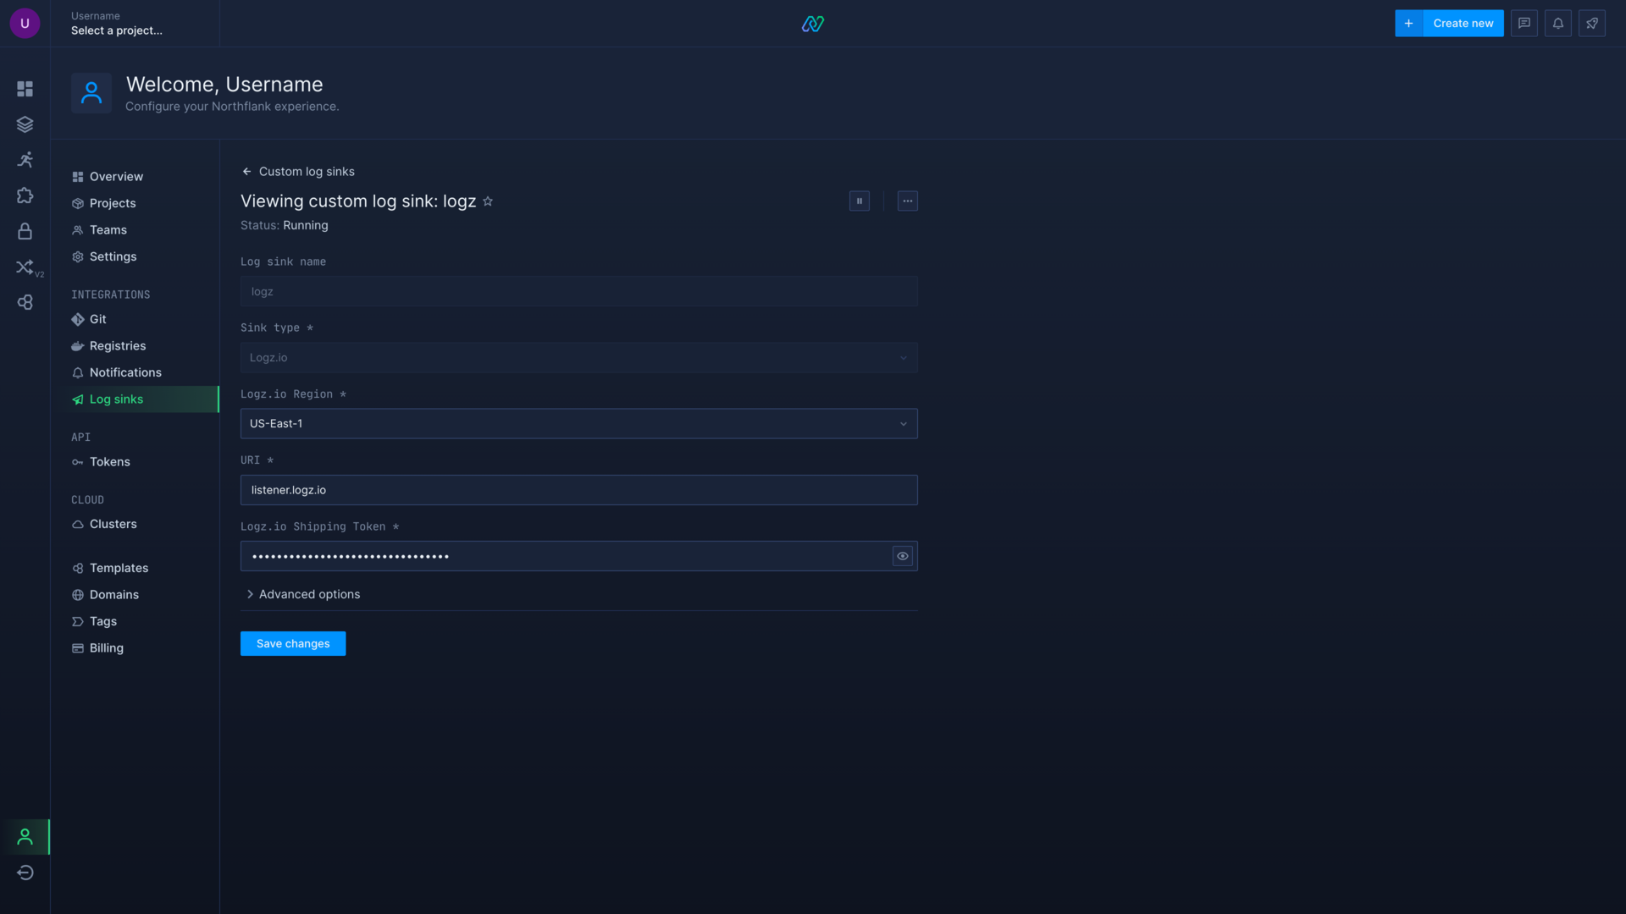Open the user account icon in left rail

tap(25, 837)
